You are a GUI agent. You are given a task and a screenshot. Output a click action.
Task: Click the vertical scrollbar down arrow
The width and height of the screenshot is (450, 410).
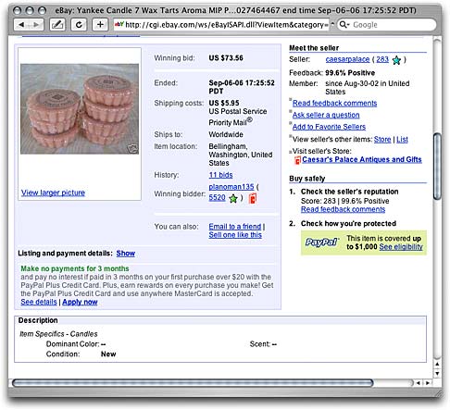click(437, 373)
